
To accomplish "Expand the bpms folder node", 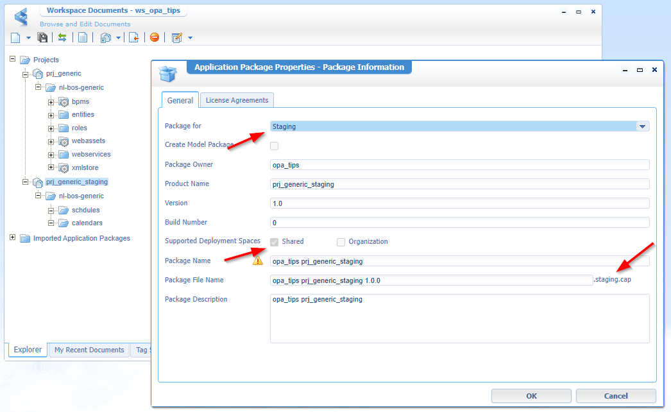I will pyautogui.click(x=51, y=101).
